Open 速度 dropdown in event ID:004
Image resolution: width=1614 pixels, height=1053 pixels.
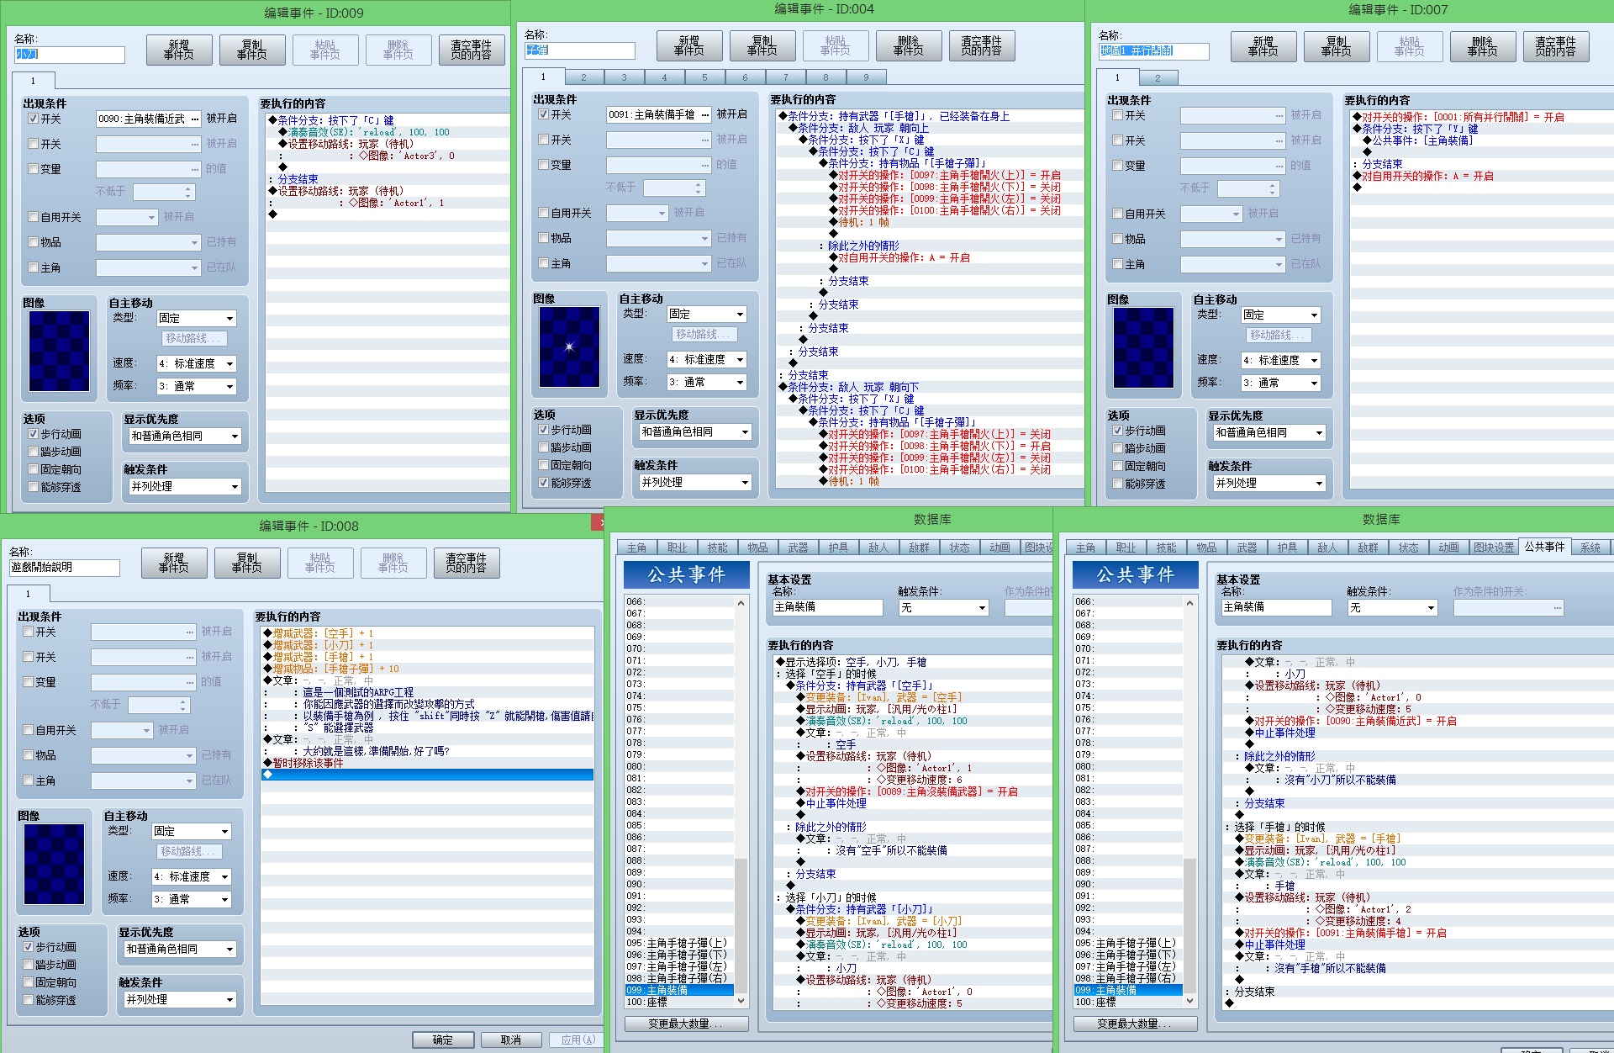tap(707, 360)
